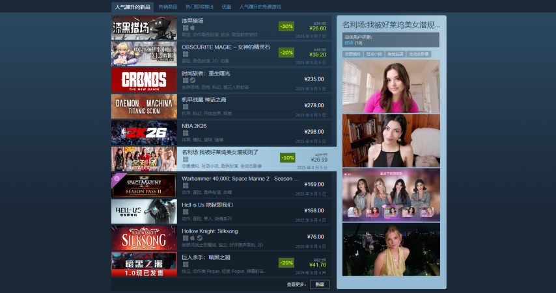Click the macOS icon under 漆黑猎场

tap(192, 28)
